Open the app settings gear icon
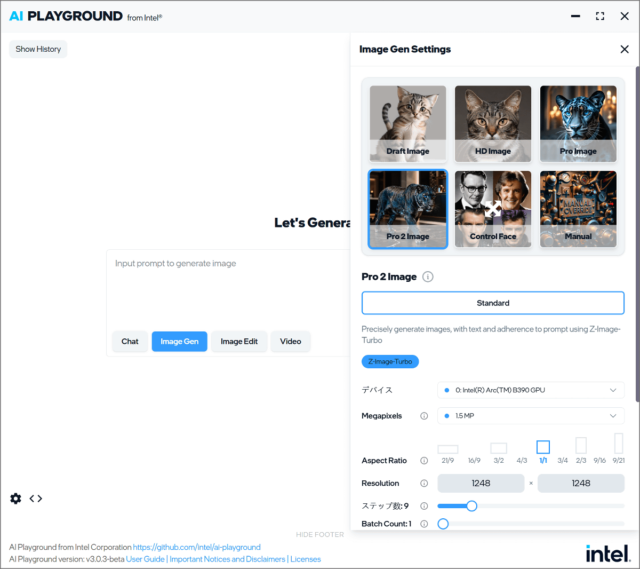The width and height of the screenshot is (640, 569). pyautogui.click(x=16, y=499)
